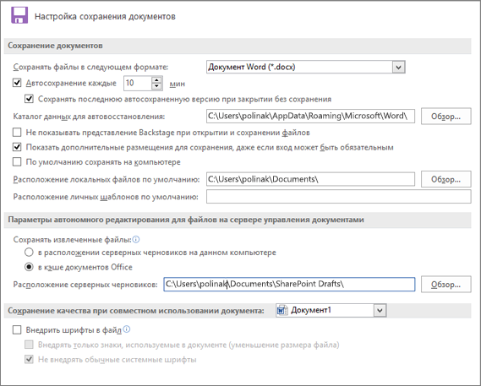Screen dimensions: 481x386
Task: Click info icon beside Внедрить шрифты в файл
Action: [x=127, y=329]
